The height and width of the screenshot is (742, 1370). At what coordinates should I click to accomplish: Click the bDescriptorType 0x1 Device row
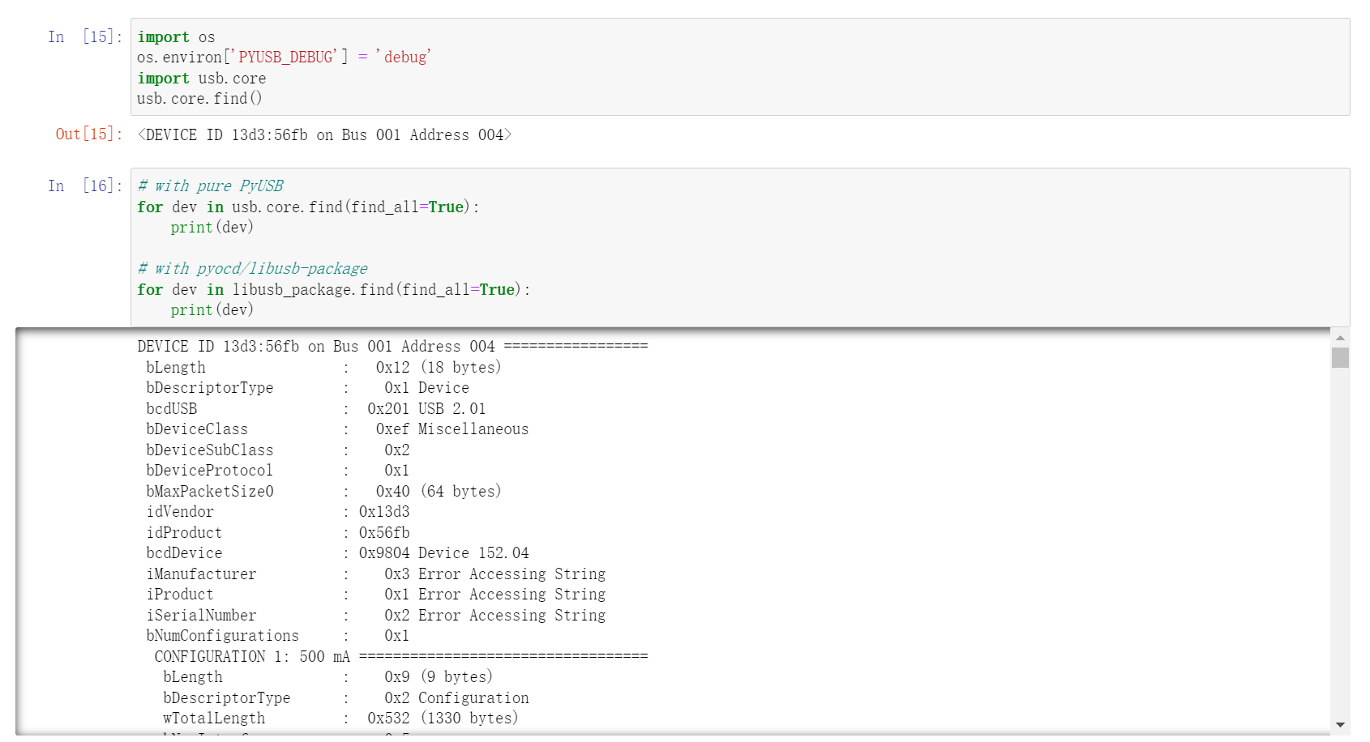point(307,388)
